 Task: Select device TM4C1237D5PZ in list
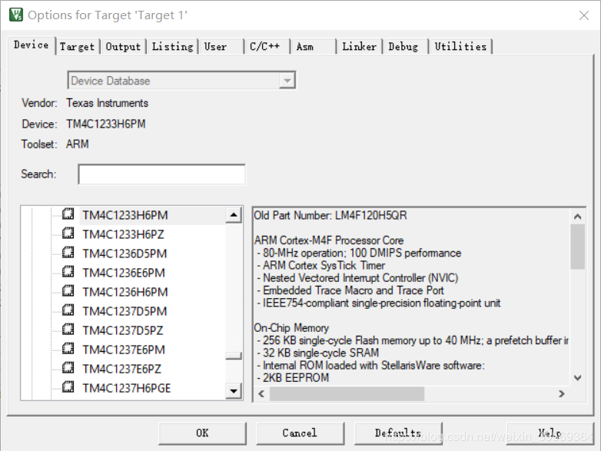pos(123,330)
